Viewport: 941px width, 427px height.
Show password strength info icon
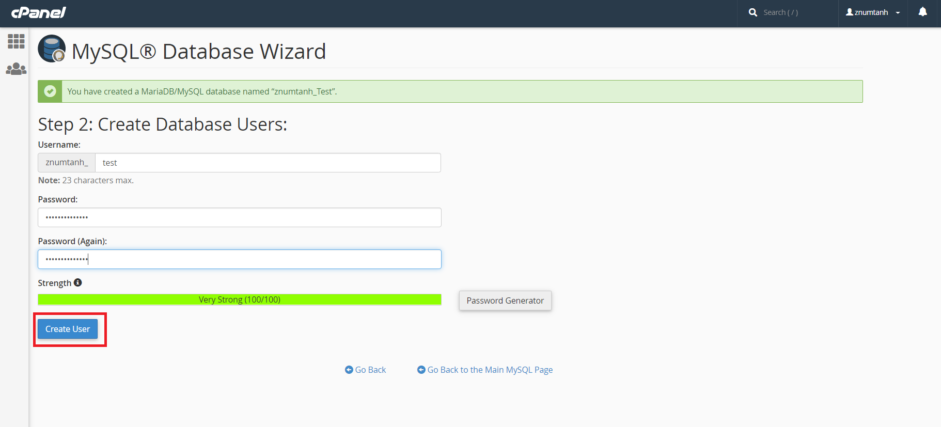[78, 282]
